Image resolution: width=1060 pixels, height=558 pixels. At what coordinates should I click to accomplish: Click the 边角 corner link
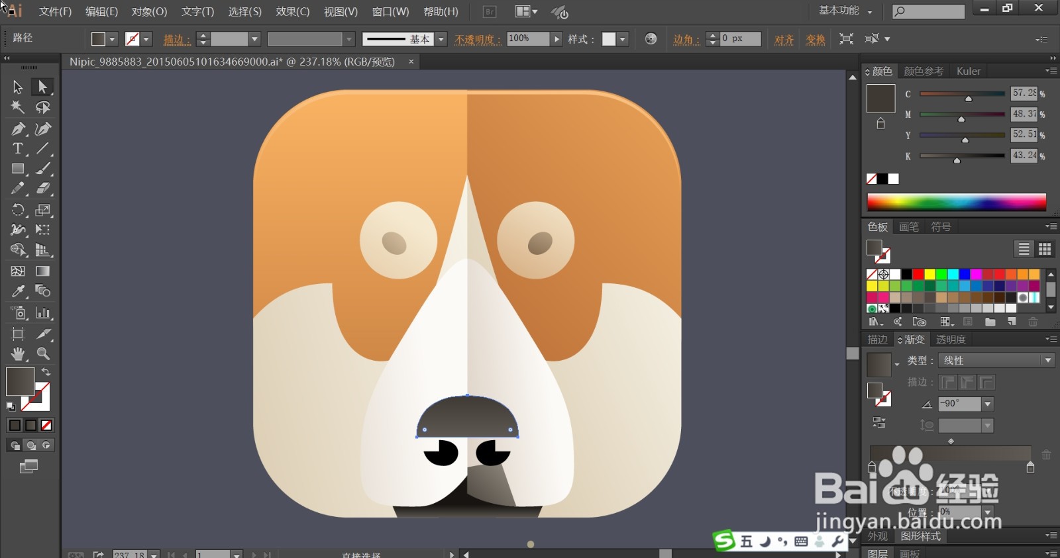tap(686, 39)
